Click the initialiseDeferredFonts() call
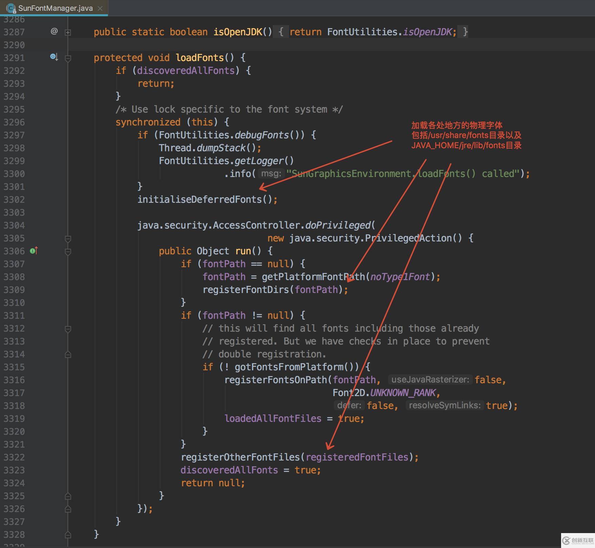 point(205,199)
